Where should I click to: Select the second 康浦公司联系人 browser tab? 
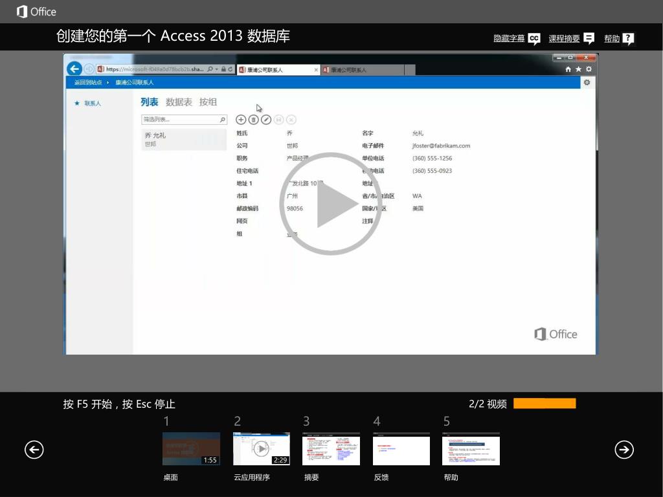363,70
